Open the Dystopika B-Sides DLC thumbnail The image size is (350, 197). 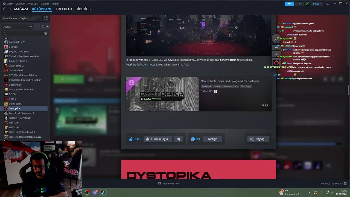pyautogui.click(x=162, y=94)
